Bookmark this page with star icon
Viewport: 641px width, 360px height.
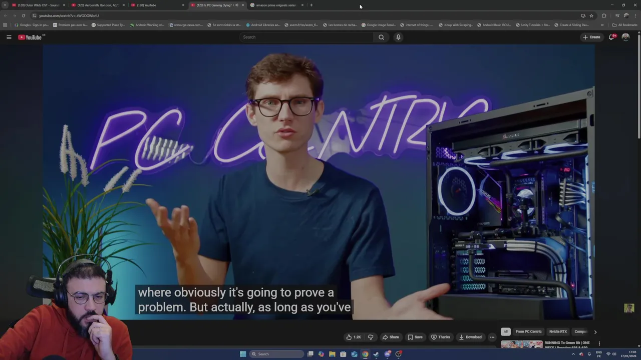pos(591,15)
